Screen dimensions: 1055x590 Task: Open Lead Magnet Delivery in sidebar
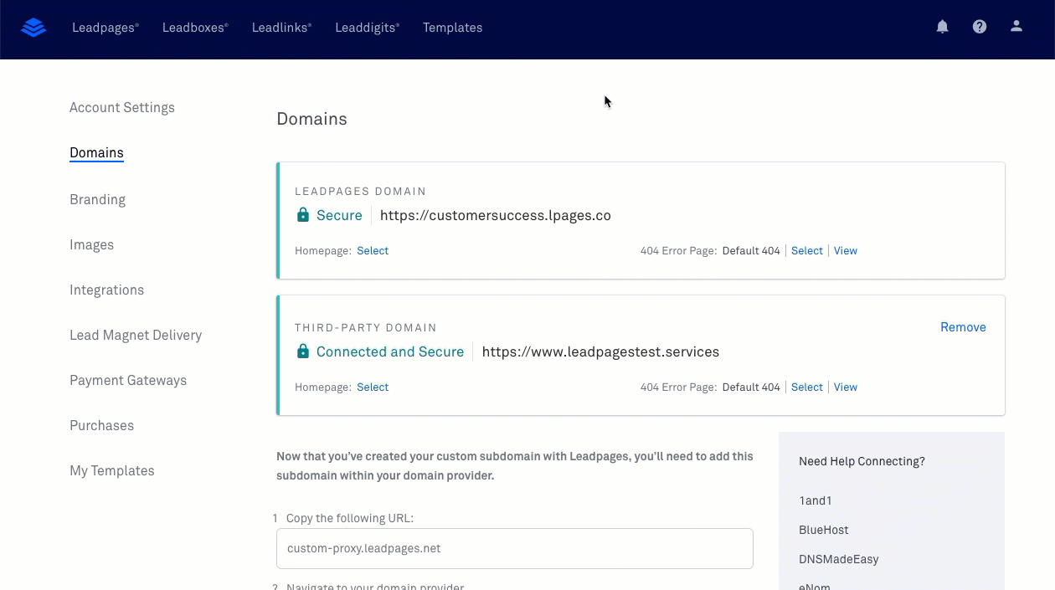click(136, 335)
